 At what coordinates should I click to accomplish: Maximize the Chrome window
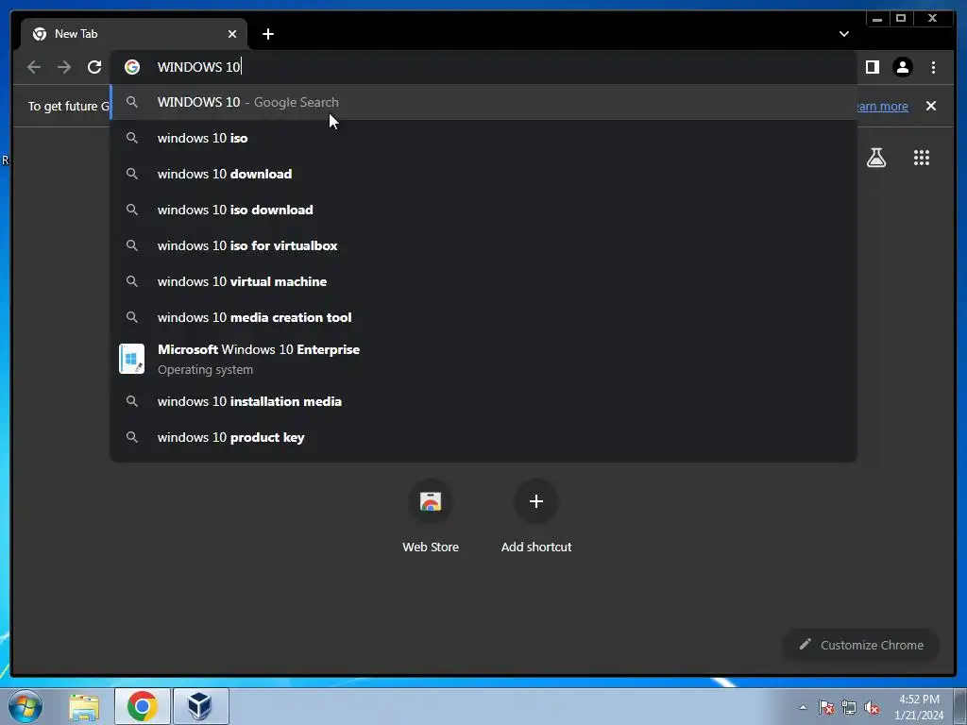[901, 19]
